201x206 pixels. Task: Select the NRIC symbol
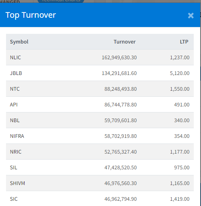tap(16, 152)
